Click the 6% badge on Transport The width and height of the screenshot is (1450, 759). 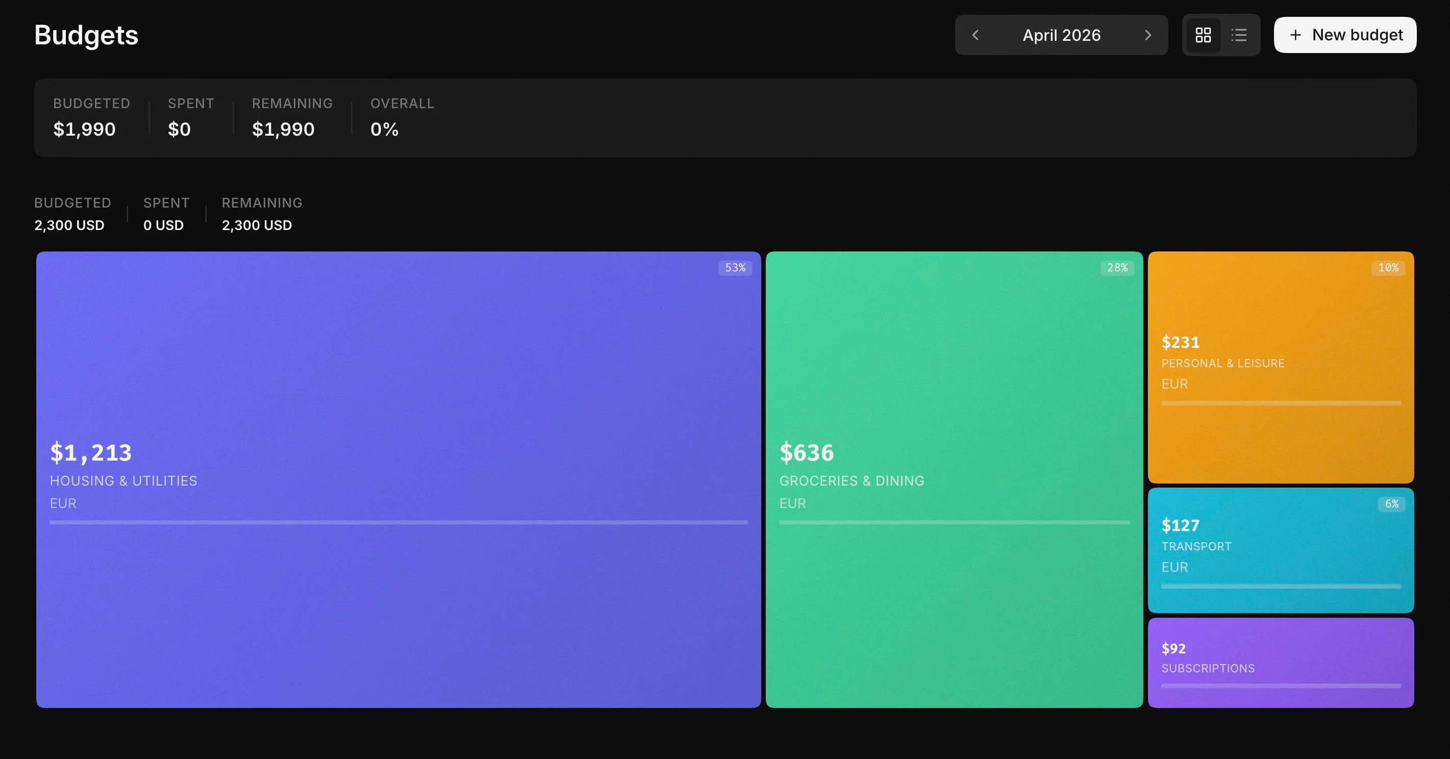(x=1391, y=503)
